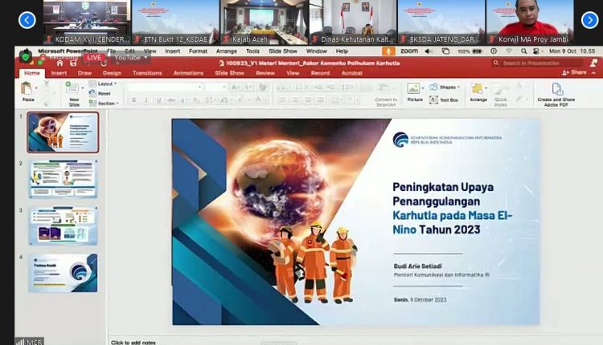This screenshot has height=345, width=603.
Task: Select slide 3 thumbnail in slide panel
Action: pyautogui.click(x=63, y=225)
